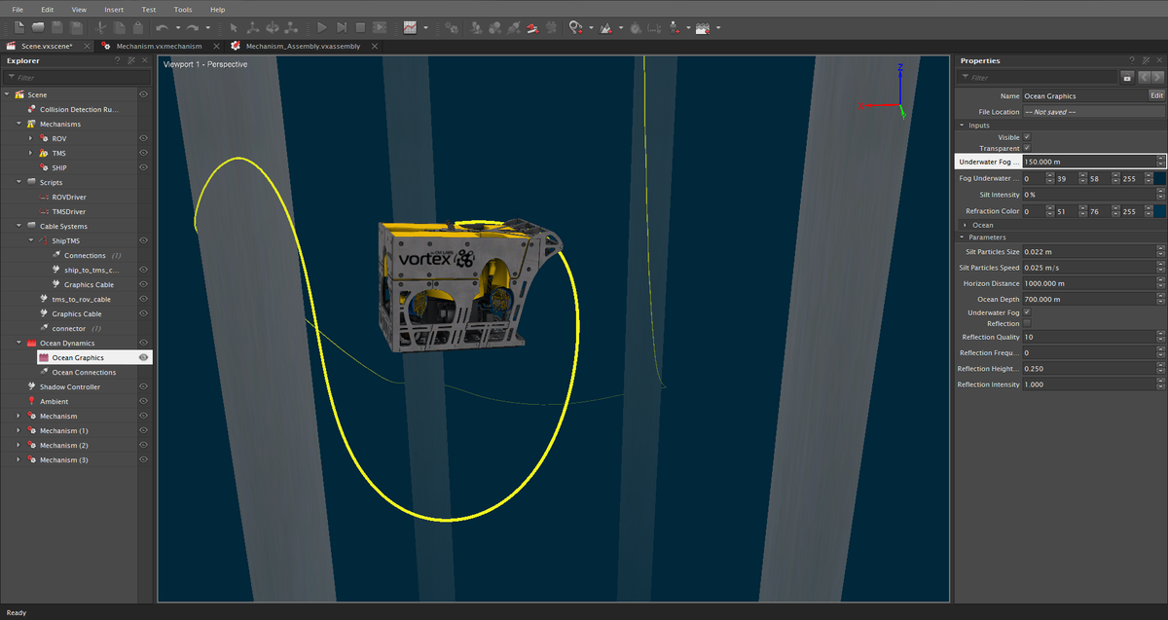Click the Edit button next to Ocean Graphics name

point(1156,95)
